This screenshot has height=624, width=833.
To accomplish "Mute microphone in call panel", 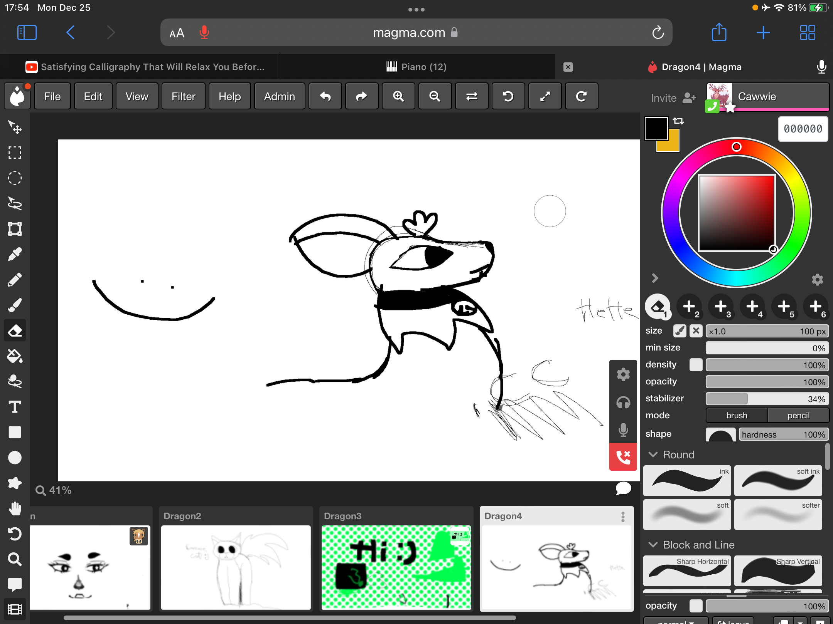I will [x=623, y=429].
